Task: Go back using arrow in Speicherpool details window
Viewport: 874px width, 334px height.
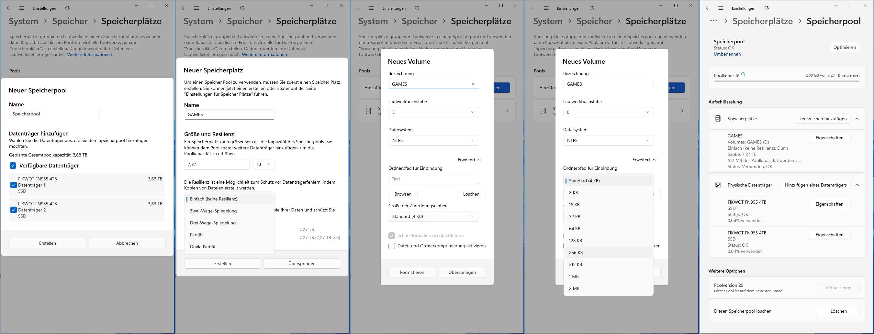Action: coord(708,8)
